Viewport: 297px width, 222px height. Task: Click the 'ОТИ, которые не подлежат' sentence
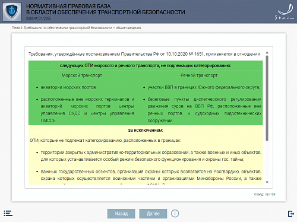tap(105, 140)
